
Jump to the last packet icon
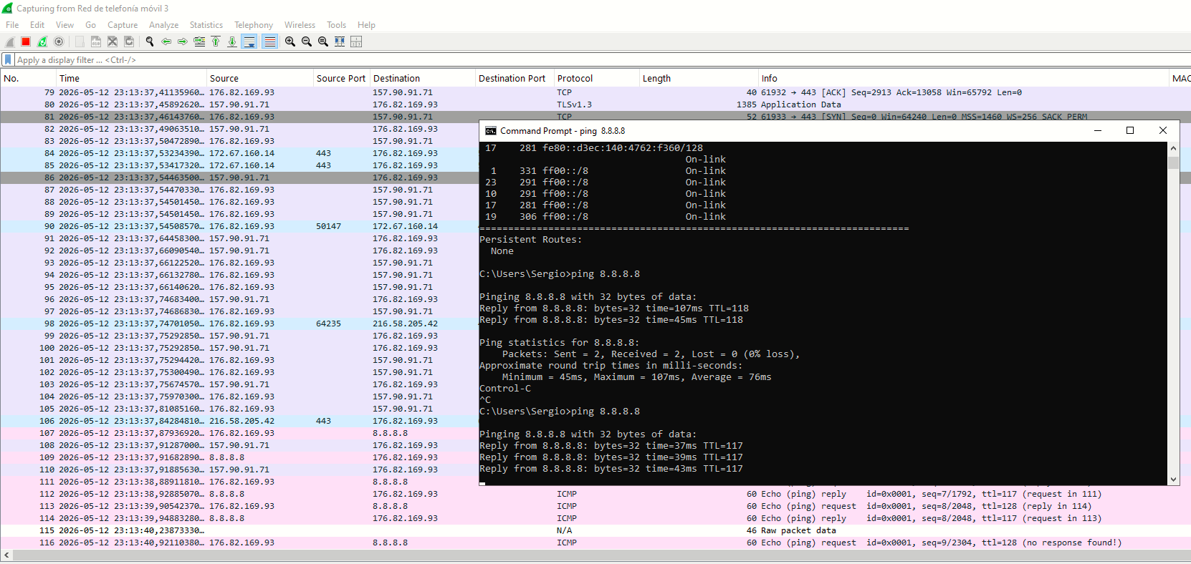tap(232, 42)
